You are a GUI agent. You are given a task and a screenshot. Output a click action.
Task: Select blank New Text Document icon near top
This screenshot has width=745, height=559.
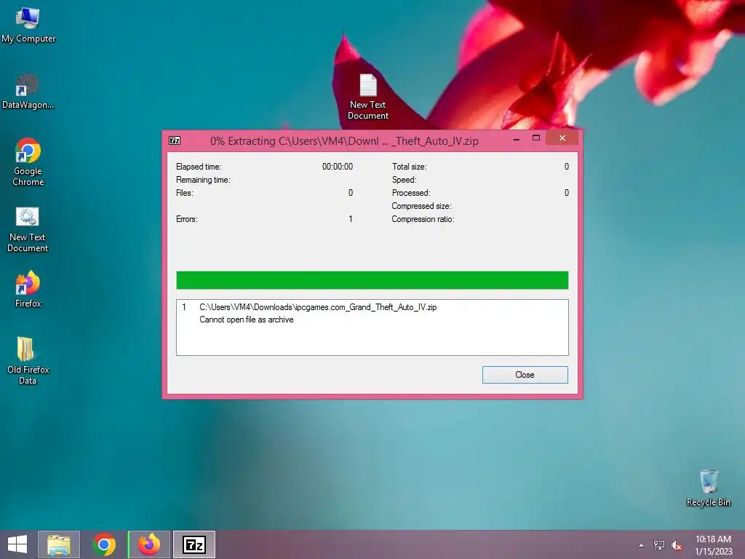(x=367, y=97)
